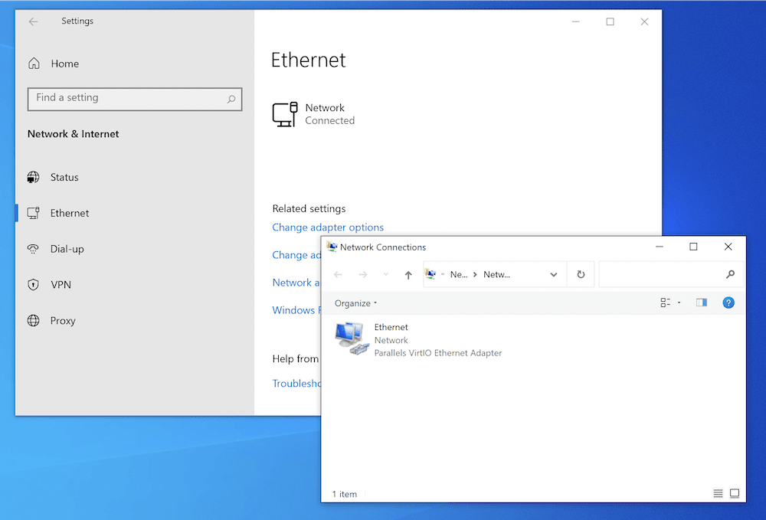
Task: Refresh the Network Connections list
Action: [x=581, y=275]
